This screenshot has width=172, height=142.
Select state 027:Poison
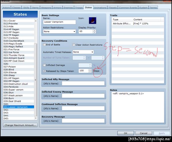coord(19,67)
